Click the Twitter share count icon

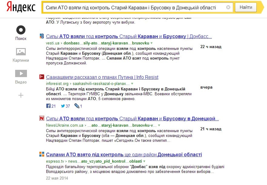point(63,106)
